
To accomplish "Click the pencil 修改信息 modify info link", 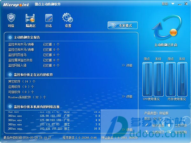I will (155, 125).
